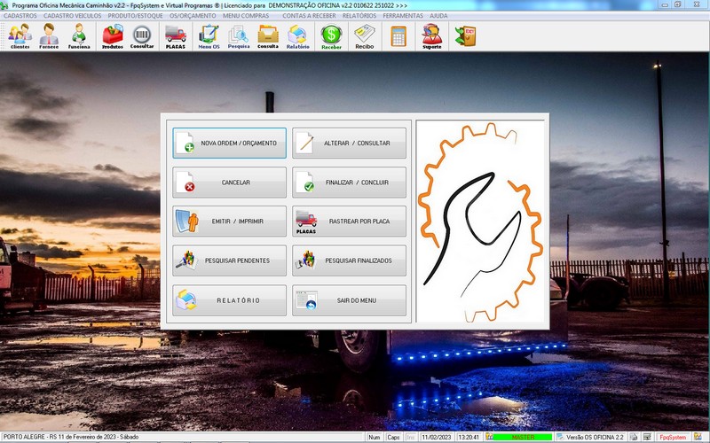Screen dimensions: 710x443
Task: Open the CONTAS A RECEBER menu
Action: tap(309, 16)
